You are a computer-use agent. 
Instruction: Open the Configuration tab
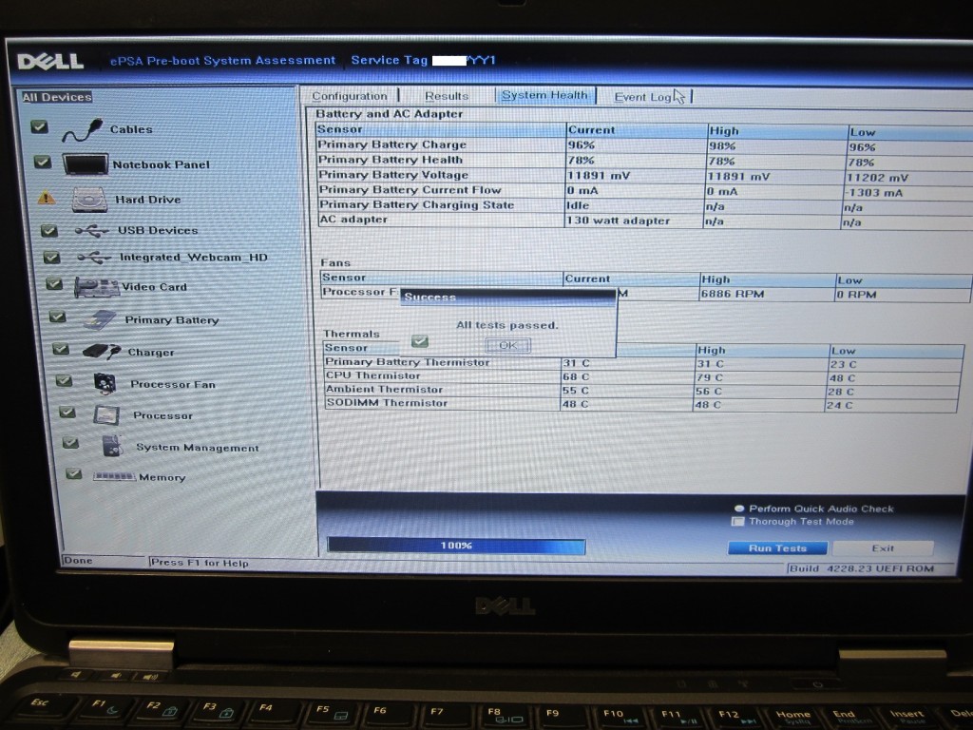pos(350,96)
